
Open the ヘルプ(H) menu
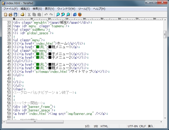pyautogui.click(x=99, y=9)
